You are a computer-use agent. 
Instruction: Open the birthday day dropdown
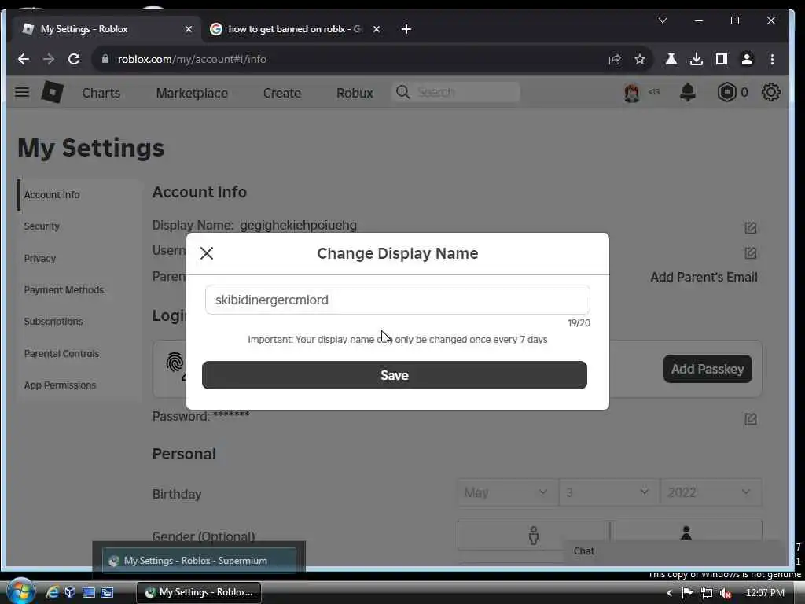608,492
